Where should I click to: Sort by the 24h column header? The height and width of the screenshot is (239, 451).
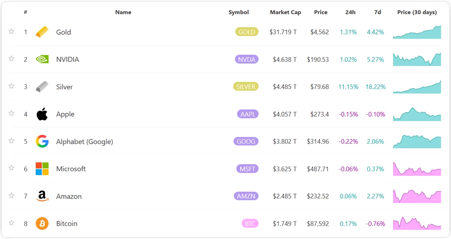tap(350, 12)
